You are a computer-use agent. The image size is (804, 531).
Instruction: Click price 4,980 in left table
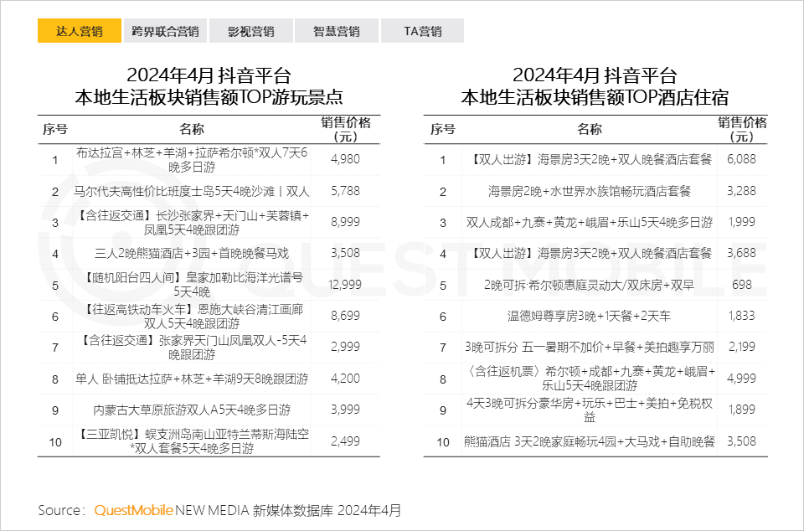pos(346,159)
